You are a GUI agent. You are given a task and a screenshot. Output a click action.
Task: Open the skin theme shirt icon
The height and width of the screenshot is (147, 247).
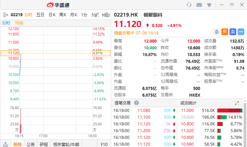pos(209,5)
